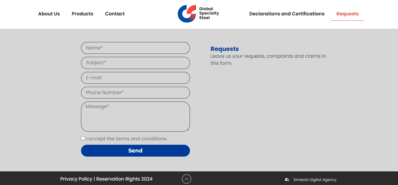Click the Message box resize handle
Viewport: 398px width, 185px height.
(x=188, y=130)
